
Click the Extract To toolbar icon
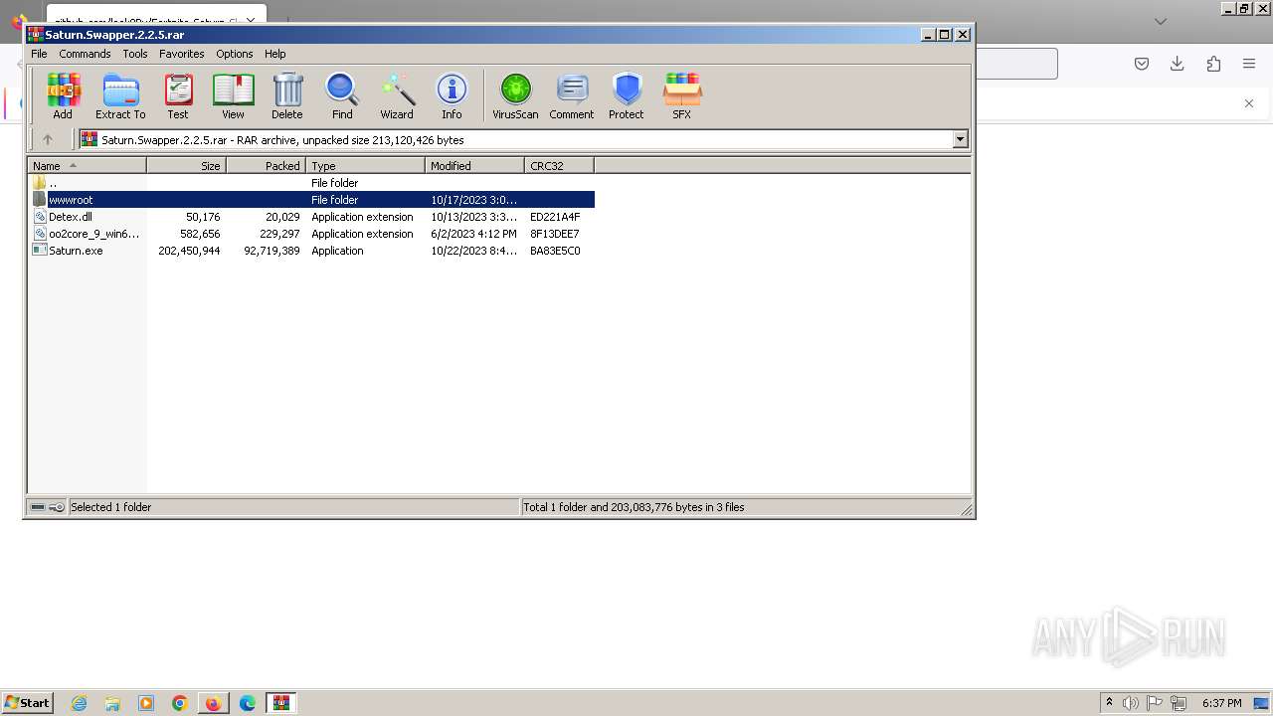[120, 96]
